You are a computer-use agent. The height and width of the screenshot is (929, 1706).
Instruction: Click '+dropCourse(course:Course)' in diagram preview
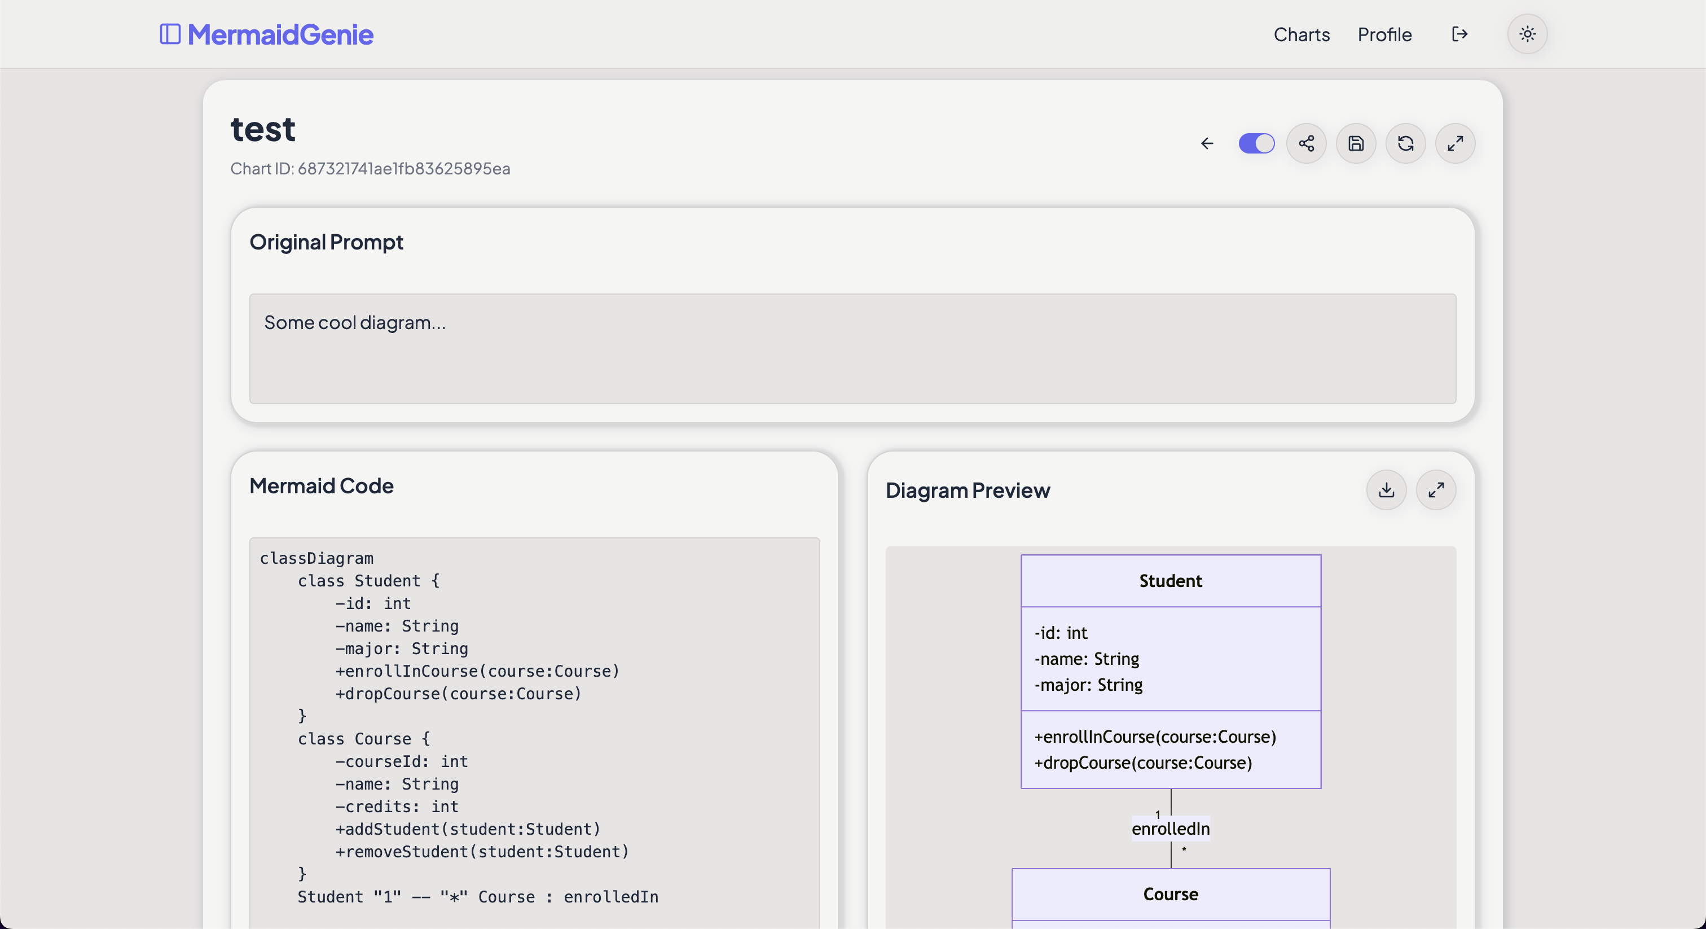[x=1143, y=762]
